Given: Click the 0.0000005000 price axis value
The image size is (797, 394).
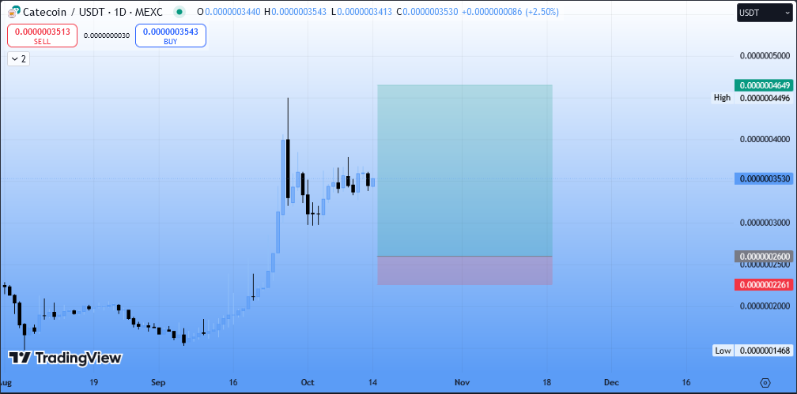Looking at the screenshot, I should click(765, 55).
